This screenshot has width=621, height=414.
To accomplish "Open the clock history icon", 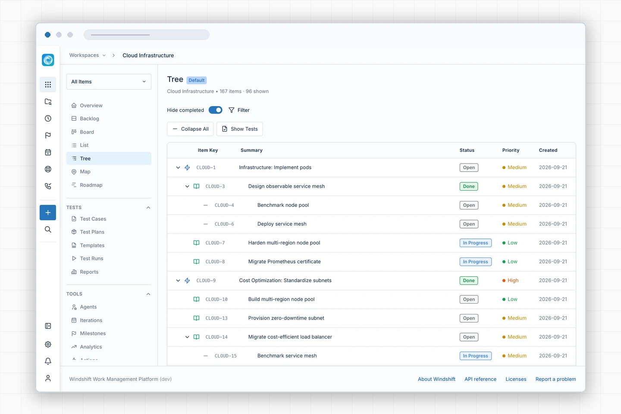I will click(48, 119).
